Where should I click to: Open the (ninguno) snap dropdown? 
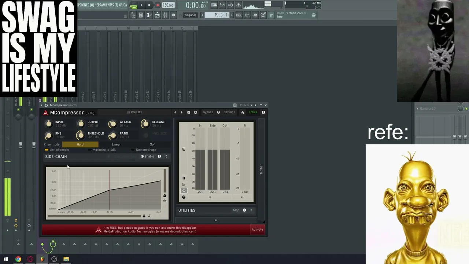[x=190, y=15]
